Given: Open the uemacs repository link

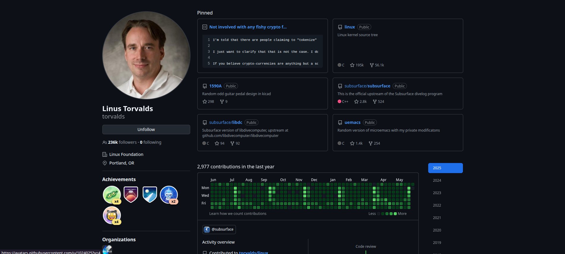Looking at the screenshot, I should tap(352, 122).
